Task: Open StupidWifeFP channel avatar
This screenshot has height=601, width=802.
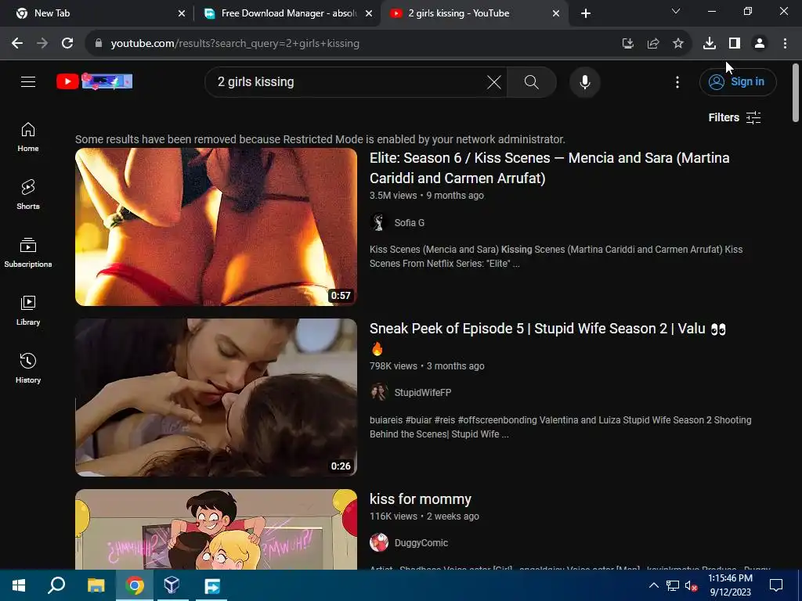Action: tap(378, 393)
